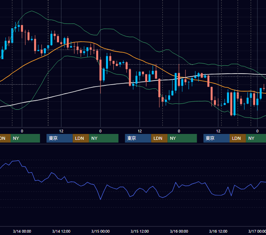Select the 3/15 00:00 date label
Image resolution: width=266 pixels, height=235 pixels.
[101, 231]
